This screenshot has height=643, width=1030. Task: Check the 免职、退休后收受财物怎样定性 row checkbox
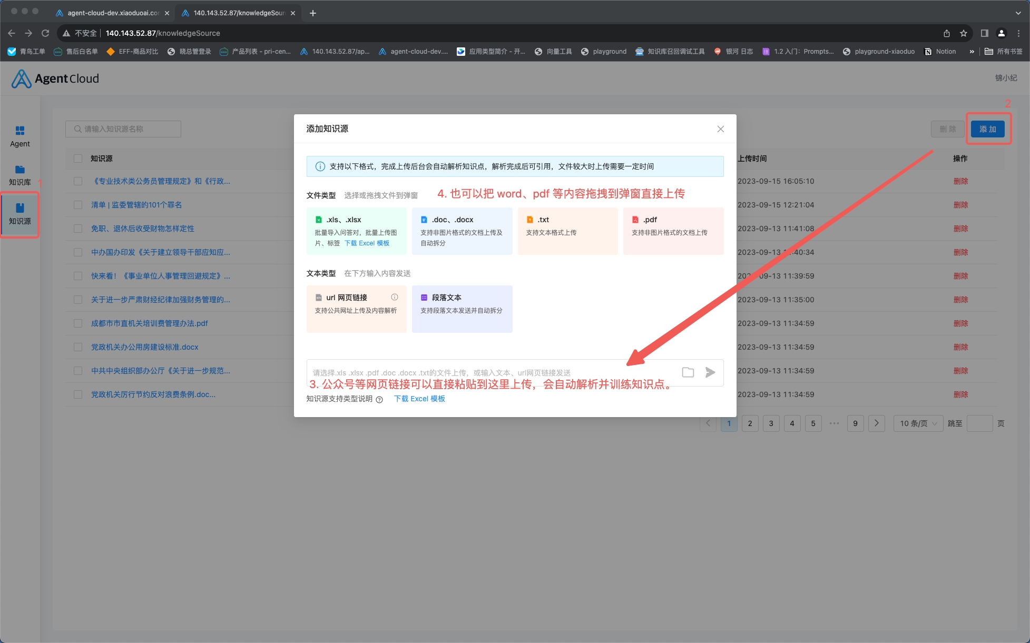click(x=78, y=229)
